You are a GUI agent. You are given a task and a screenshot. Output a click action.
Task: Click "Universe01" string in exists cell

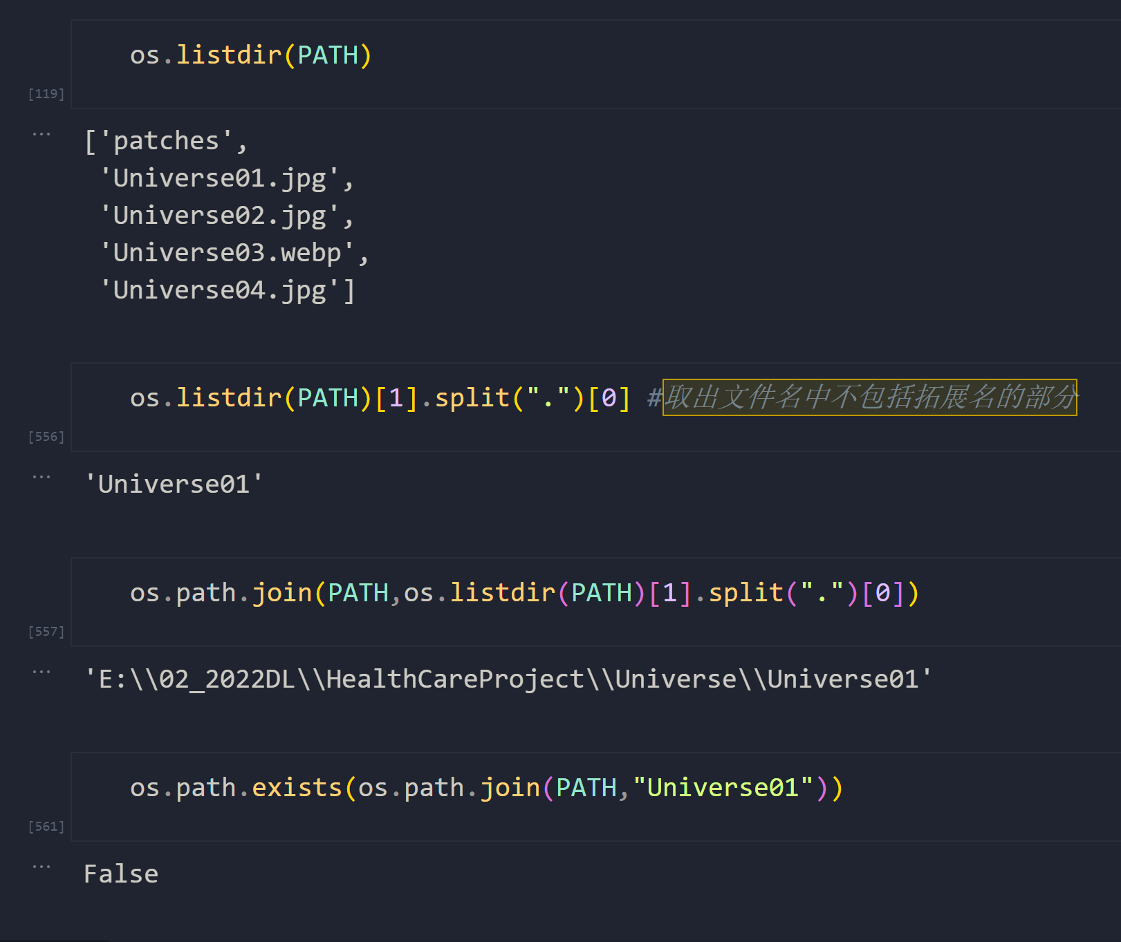pos(723,788)
